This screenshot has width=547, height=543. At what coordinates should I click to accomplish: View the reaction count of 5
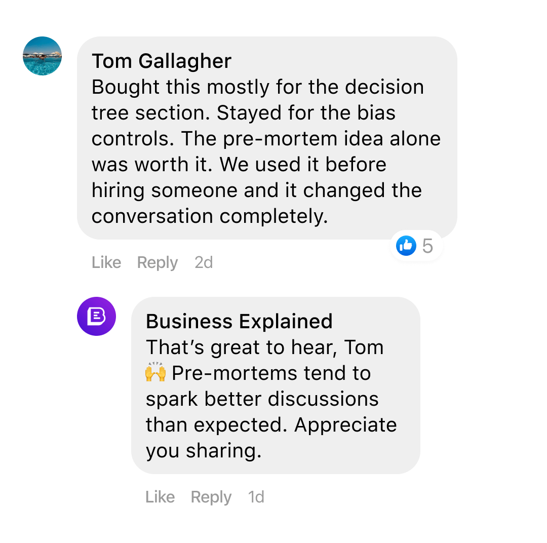point(427,246)
